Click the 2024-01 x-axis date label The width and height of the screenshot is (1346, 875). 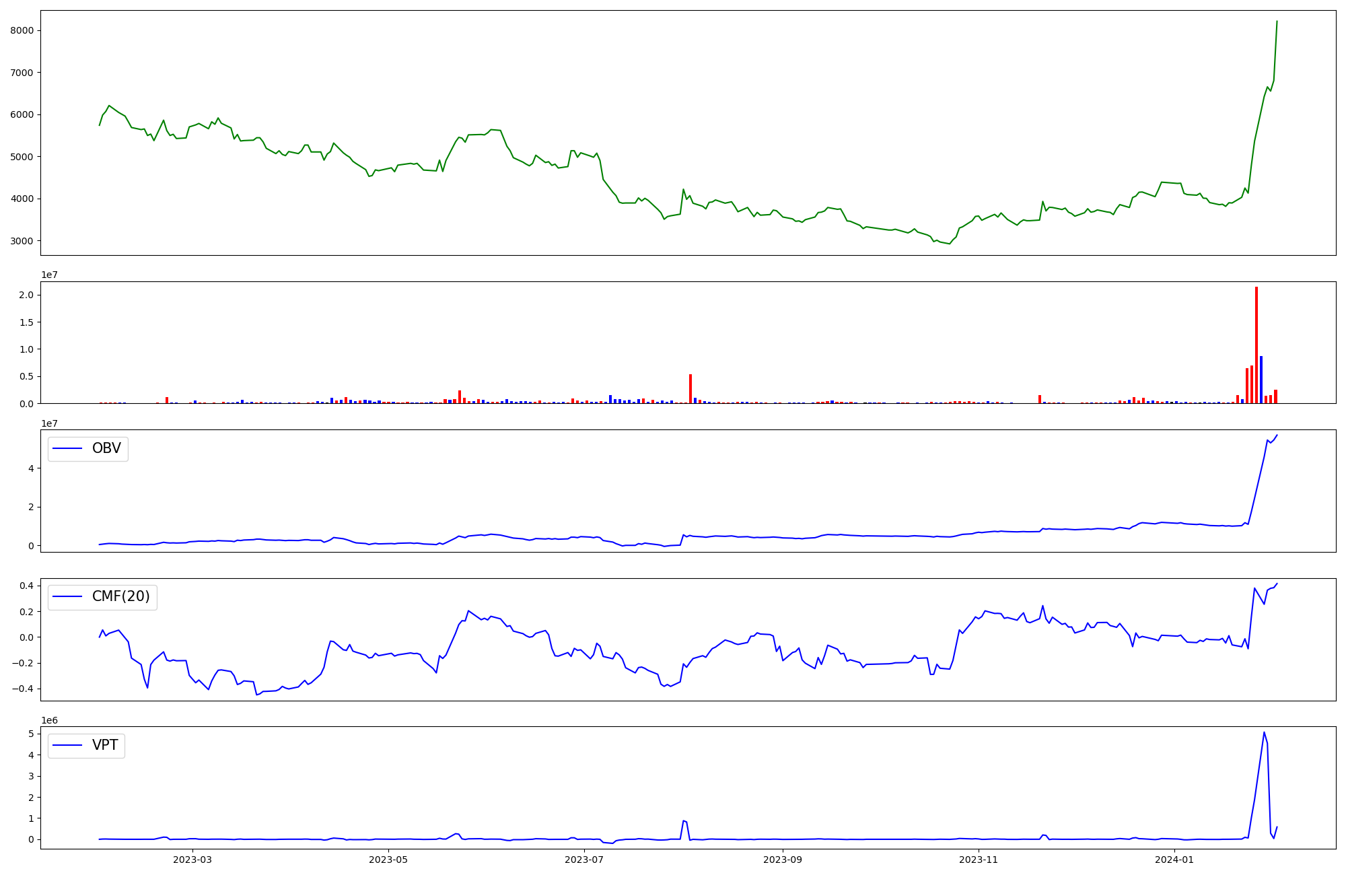(x=1174, y=860)
